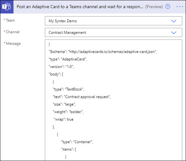Click the "$schema" line in message
The image size is (186, 161).
click(103, 52)
